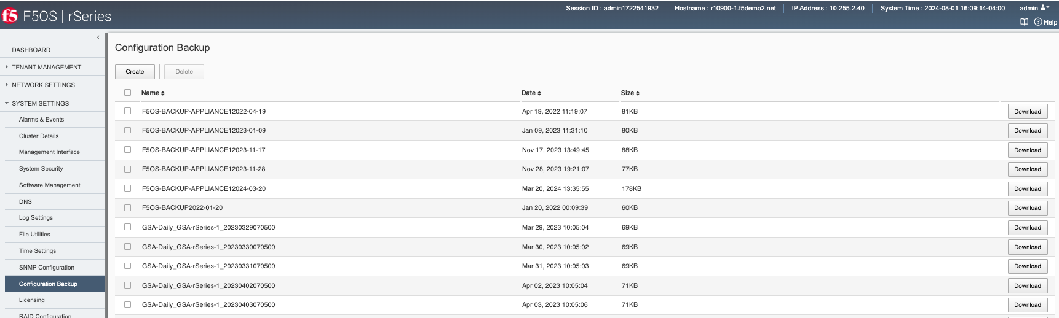Screen dimensions: 1059x318
Task: Sort the table by Date
Action: pos(531,93)
